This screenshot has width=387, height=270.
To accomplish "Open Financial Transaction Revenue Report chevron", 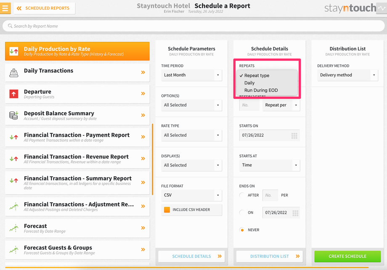I will pos(143,159).
